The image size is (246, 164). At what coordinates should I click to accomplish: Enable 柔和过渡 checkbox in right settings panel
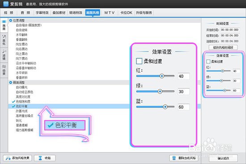coord(208,61)
